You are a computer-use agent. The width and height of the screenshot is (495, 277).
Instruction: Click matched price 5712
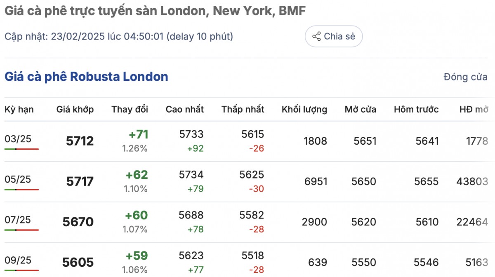[x=80, y=141]
